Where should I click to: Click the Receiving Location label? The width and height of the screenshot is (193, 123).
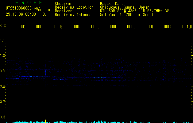point(74,7)
